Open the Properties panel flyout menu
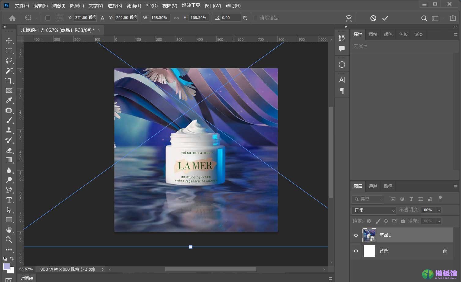Viewport: 461px width, 282px height. 455,35
